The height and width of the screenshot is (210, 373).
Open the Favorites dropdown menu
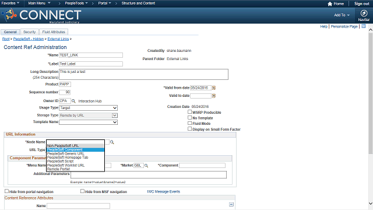[x=10, y=3]
